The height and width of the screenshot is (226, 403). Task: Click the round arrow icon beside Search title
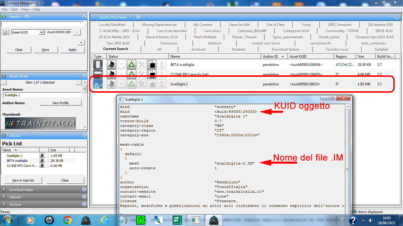tap(27, 17)
